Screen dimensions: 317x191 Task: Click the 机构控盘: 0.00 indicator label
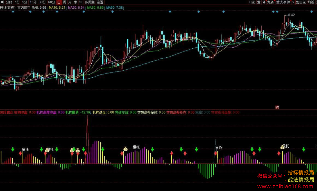click(x=25, y=112)
